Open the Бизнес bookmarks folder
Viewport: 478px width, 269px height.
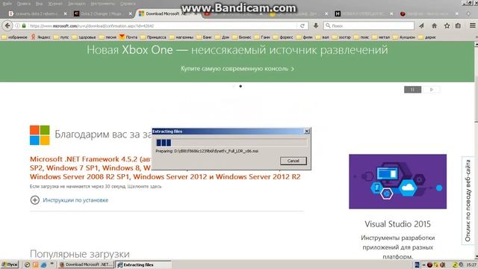click(242, 37)
